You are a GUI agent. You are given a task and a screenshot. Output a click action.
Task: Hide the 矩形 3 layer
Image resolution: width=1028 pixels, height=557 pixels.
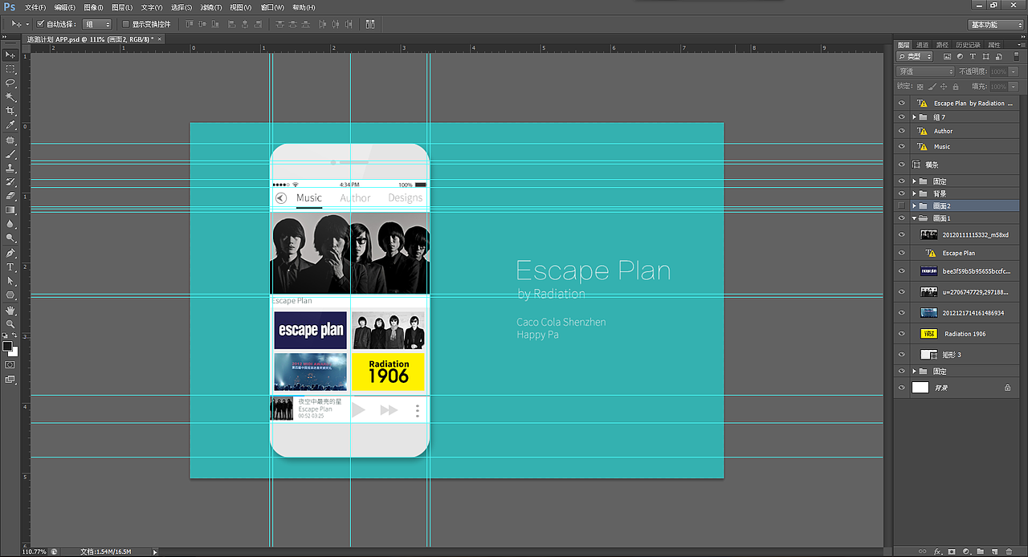(902, 354)
